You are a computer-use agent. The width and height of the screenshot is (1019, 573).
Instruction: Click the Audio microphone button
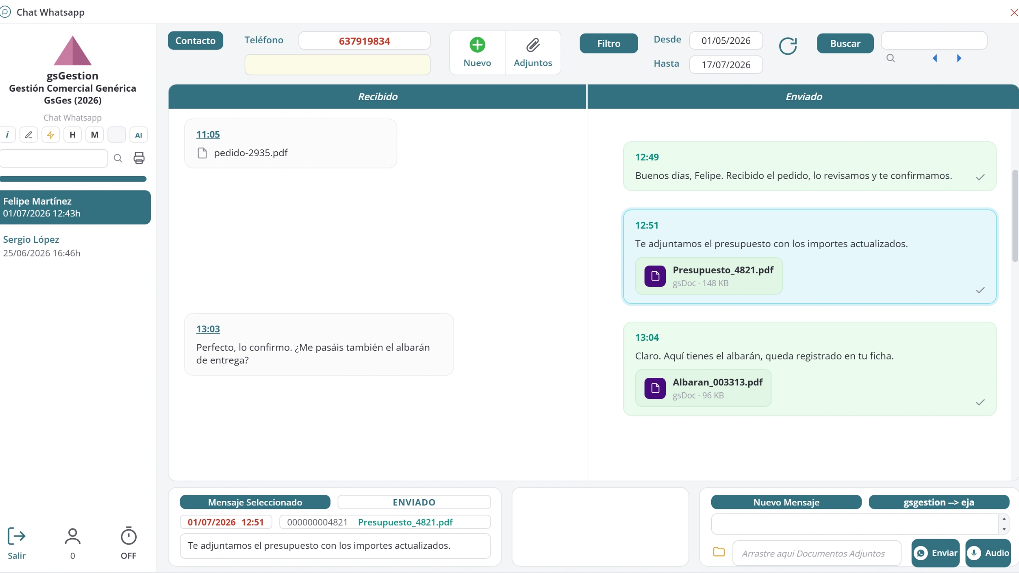[988, 553]
